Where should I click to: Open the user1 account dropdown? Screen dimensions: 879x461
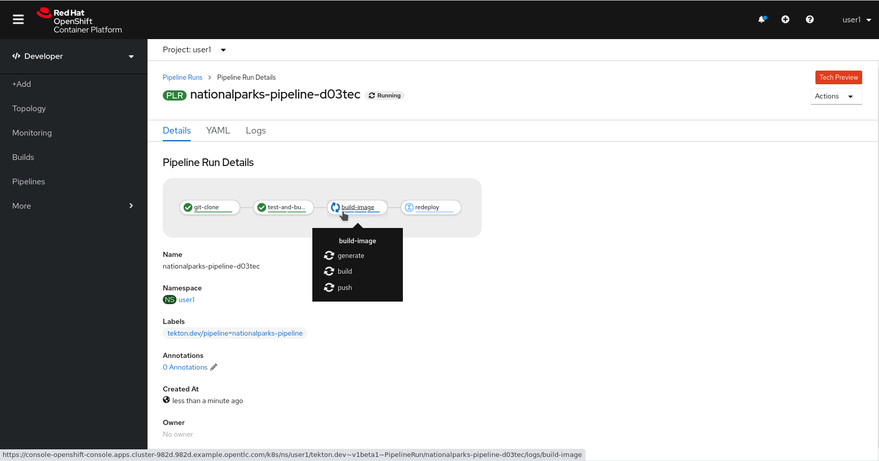click(857, 20)
